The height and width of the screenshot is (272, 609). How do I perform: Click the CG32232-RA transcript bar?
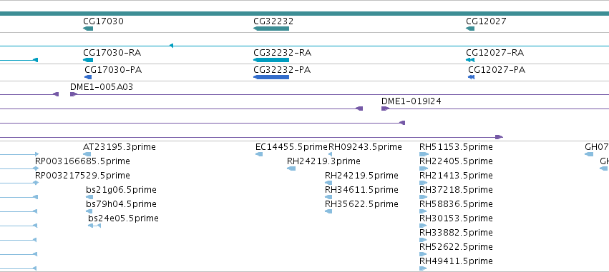click(271, 60)
